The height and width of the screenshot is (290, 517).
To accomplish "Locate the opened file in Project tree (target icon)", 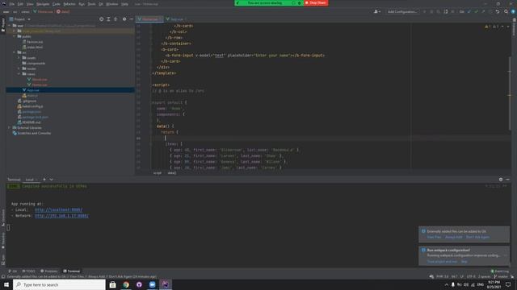I will 101,19.
